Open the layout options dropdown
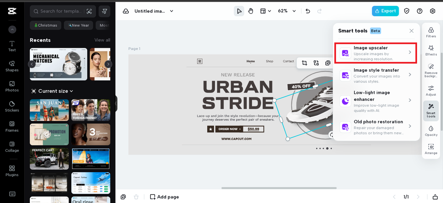The height and width of the screenshot is (203, 443). click(265, 11)
